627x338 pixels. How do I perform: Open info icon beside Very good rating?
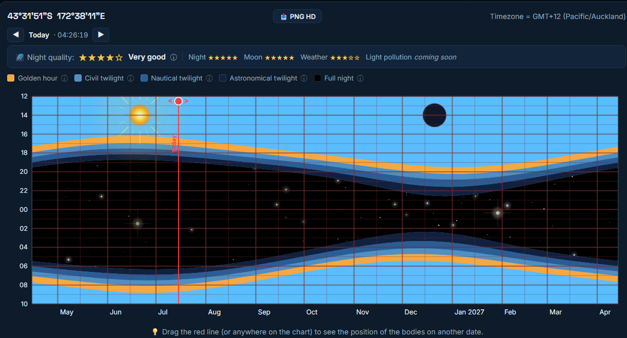(x=173, y=57)
